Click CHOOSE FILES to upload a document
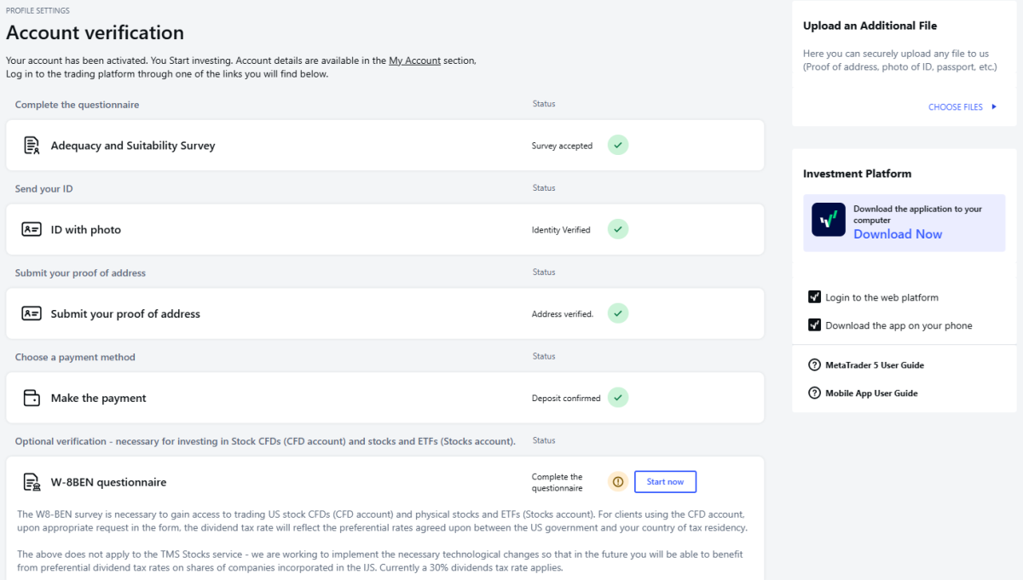Viewport: 1023px width, 580px height. [x=955, y=107]
